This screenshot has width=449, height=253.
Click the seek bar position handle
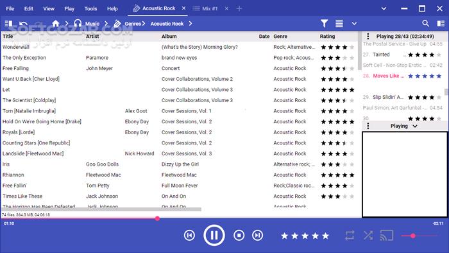tap(157, 218)
